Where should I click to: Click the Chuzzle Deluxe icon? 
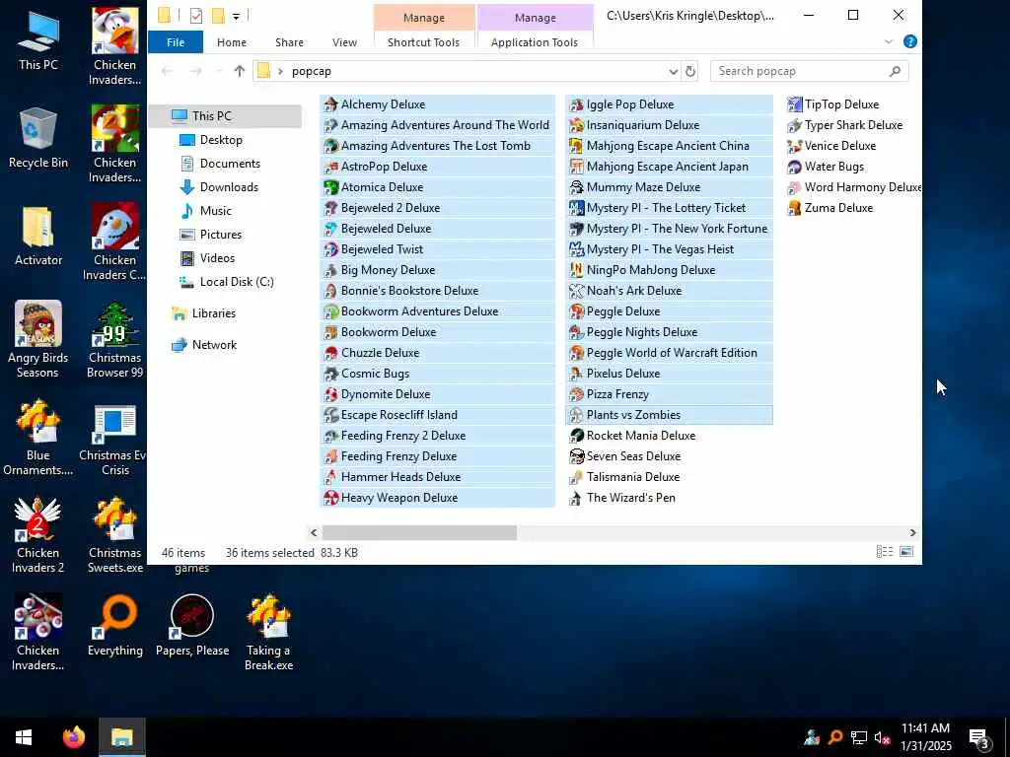coord(330,353)
